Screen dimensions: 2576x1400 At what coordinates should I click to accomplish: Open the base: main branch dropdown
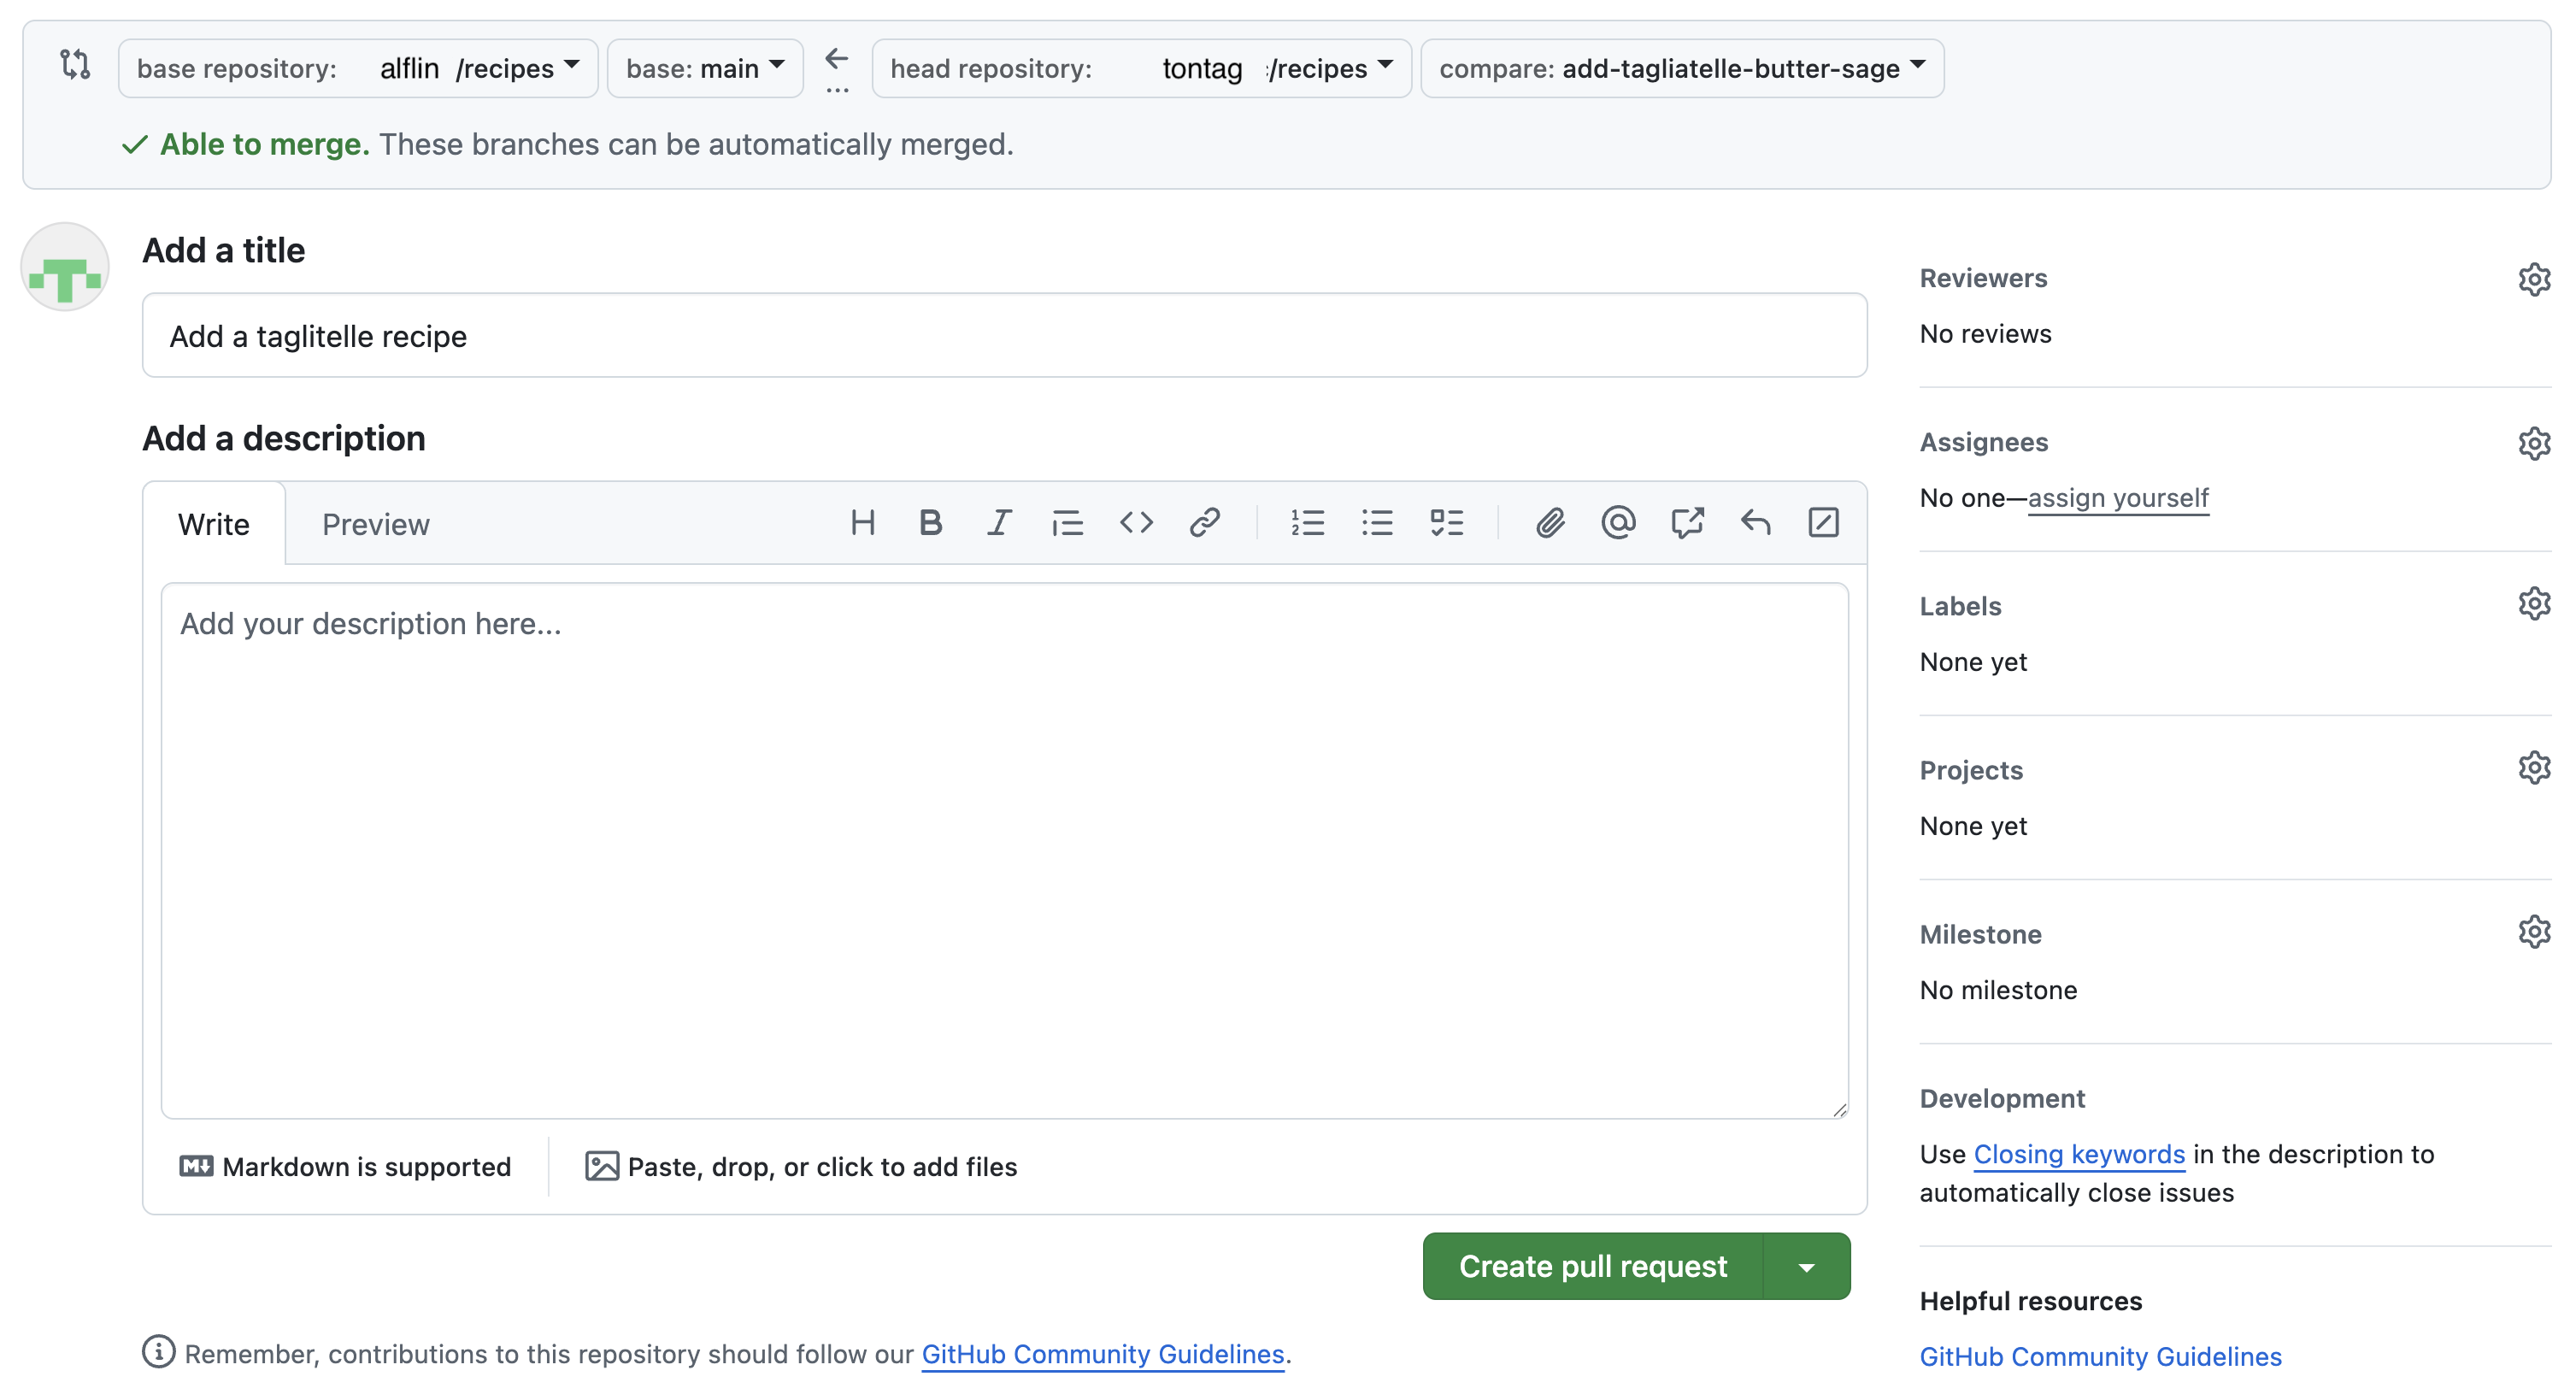705,68
